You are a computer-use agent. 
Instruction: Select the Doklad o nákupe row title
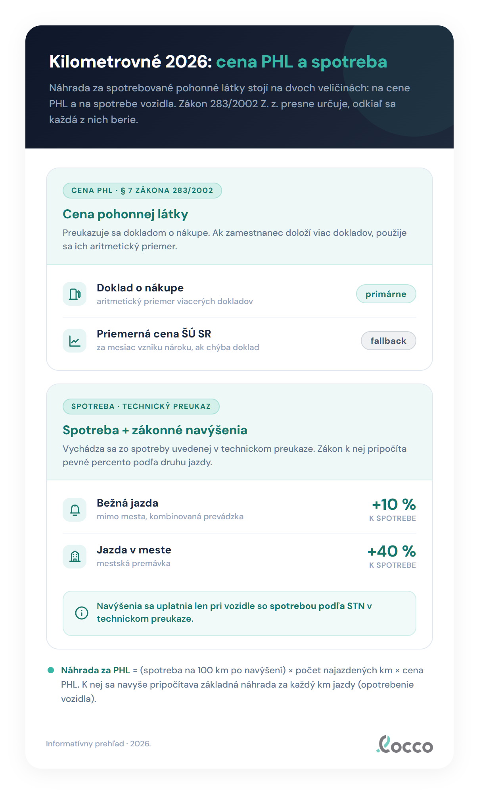pyautogui.click(x=140, y=288)
